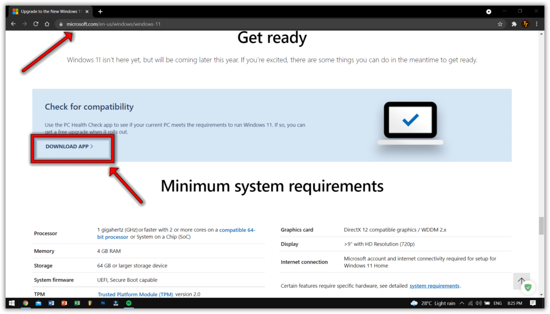Open the Mail app from taskbar
Screen dimensions: 550x314
pos(38,303)
